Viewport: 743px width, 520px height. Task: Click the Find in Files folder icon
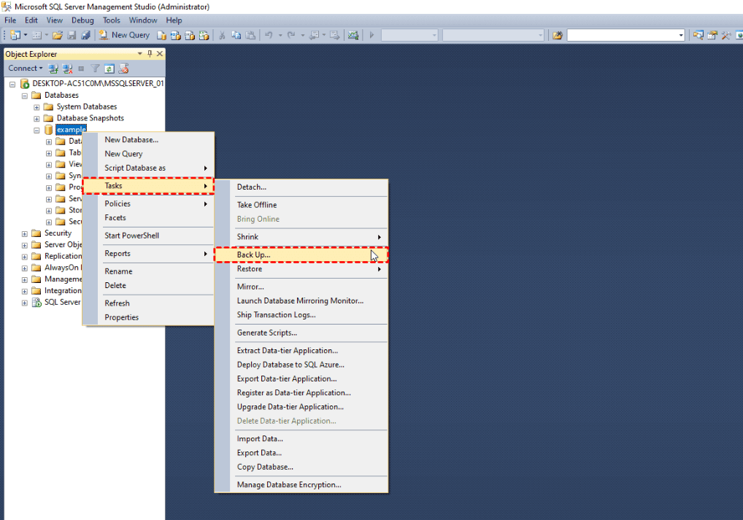[x=558, y=35]
